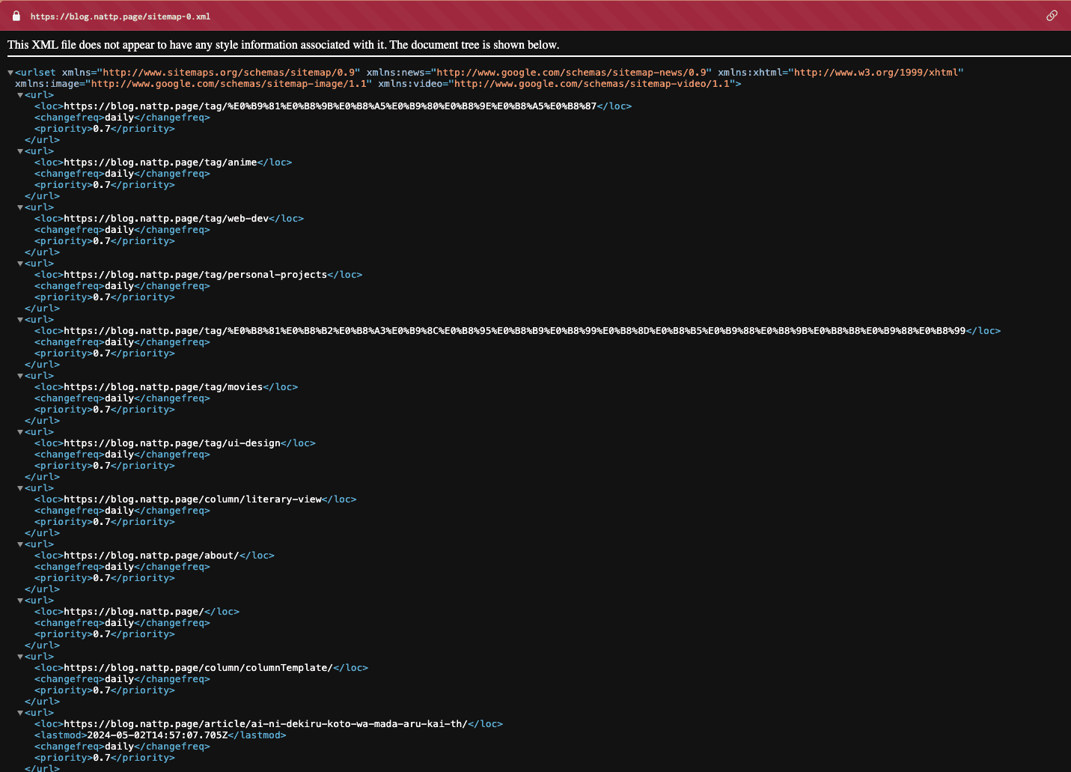Click the tag/anime loc URL text
This screenshot has width=1071, height=772.
tap(160, 162)
